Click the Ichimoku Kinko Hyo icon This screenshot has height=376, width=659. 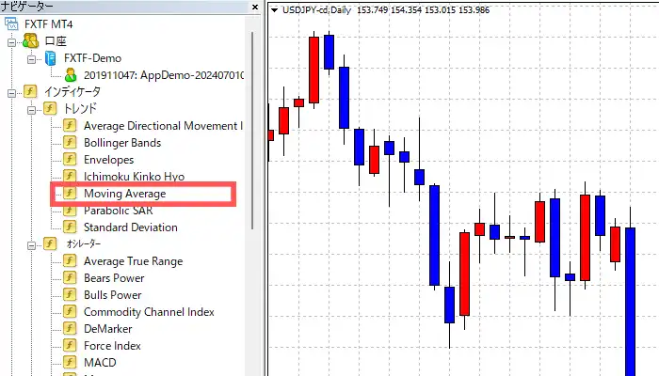(x=69, y=177)
